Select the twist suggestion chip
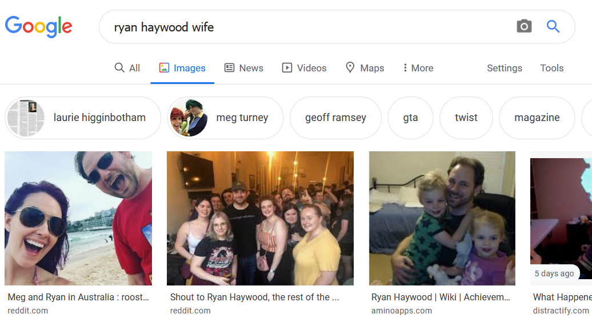This screenshot has height=330, width=592. coord(466,118)
